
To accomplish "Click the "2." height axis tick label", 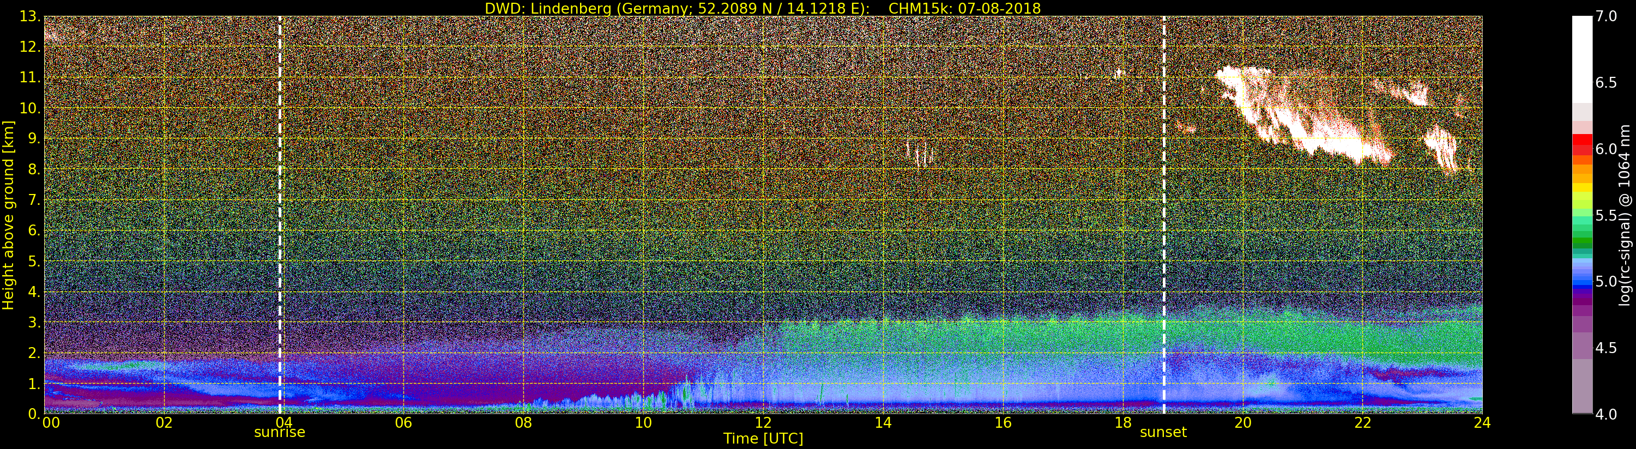I will tap(34, 353).
